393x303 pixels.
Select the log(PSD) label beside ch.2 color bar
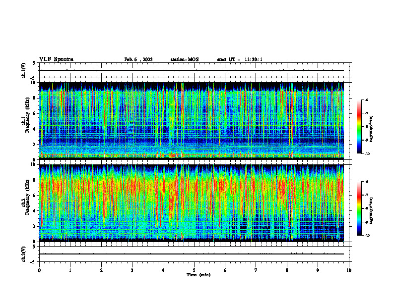(372, 210)
